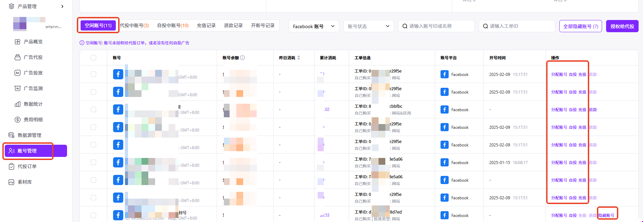Toggle the select-all checkbox in table header

coord(93,58)
